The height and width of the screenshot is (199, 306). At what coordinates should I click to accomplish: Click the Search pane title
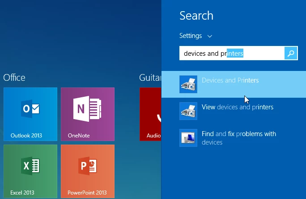click(x=196, y=16)
